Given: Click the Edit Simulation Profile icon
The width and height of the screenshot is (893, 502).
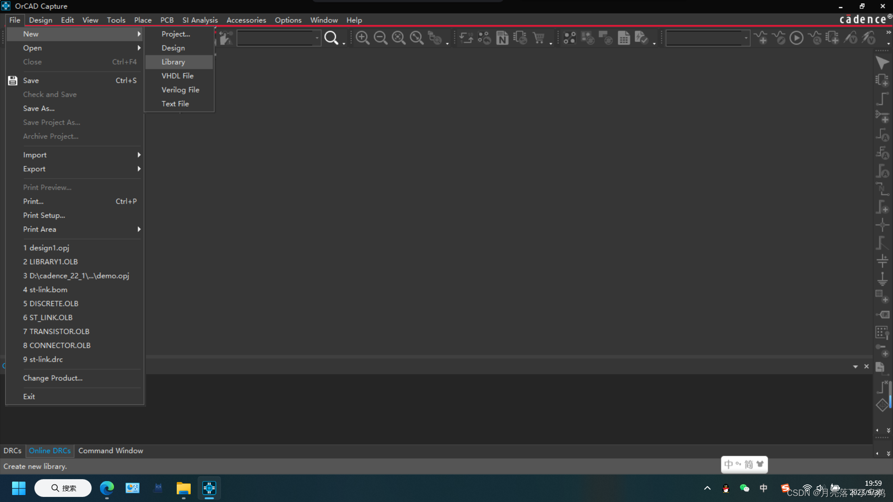Looking at the screenshot, I should (x=779, y=38).
